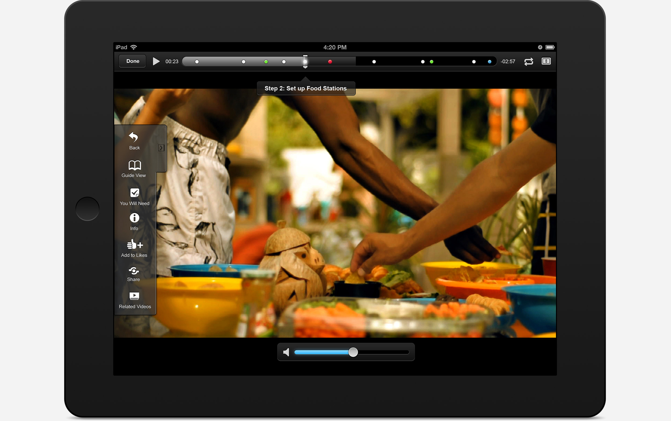Browse Related Videos
Image resolution: width=671 pixels, height=421 pixels.
click(135, 299)
